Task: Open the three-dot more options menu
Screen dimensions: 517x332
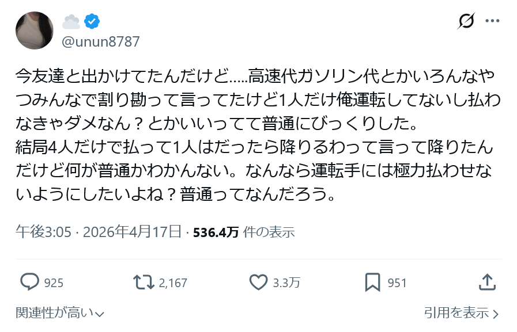Action: click(x=492, y=21)
